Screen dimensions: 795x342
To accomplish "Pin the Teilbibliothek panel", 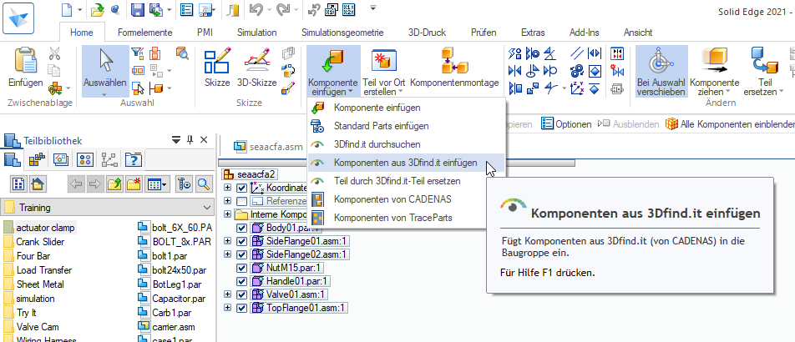I will pos(190,140).
